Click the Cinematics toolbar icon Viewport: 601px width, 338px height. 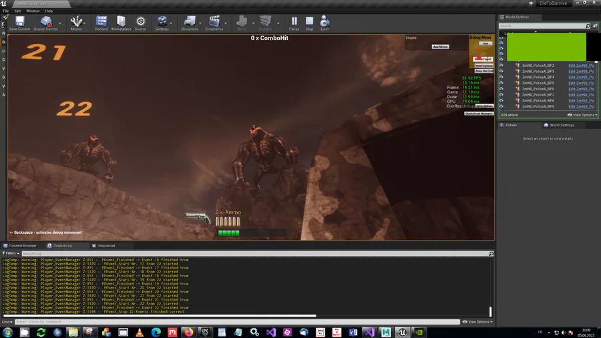pos(214,23)
